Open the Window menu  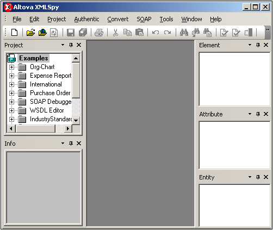[x=191, y=19]
